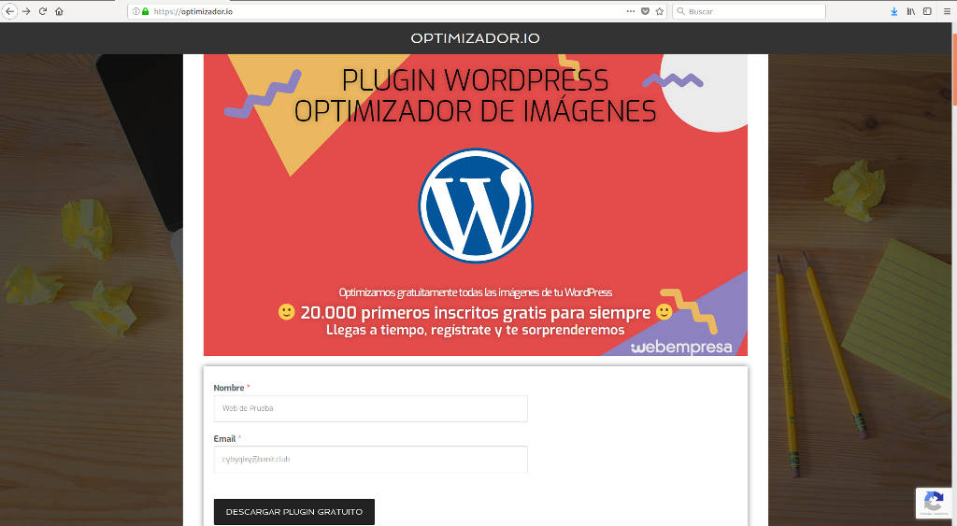The image size is (957, 526).
Task: Reload the current page
Action: tap(43, 11)
